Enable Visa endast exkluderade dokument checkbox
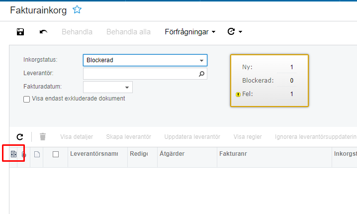 [27, 99]
